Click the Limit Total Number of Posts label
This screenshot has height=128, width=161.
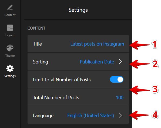62,80
